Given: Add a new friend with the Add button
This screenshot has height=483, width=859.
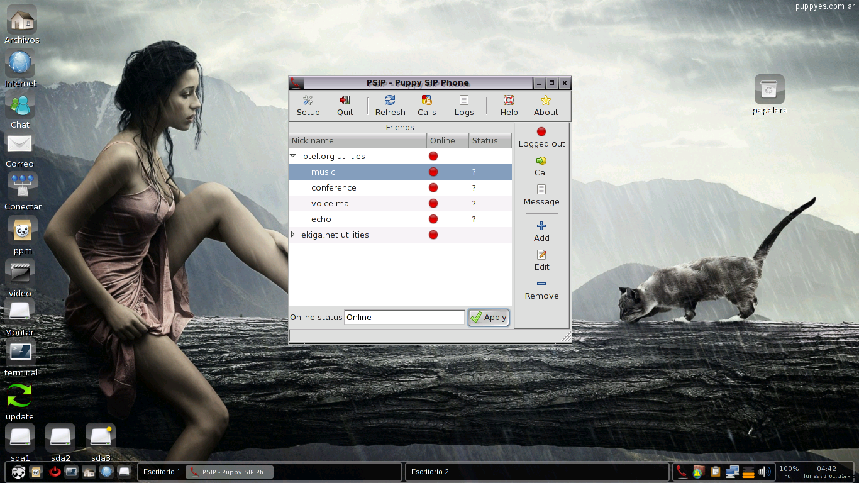Looking at the screenshot, I should (x=541, y=232).
